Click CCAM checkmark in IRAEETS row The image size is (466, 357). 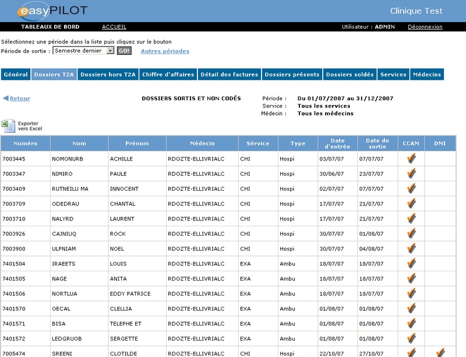coord(411,263)
